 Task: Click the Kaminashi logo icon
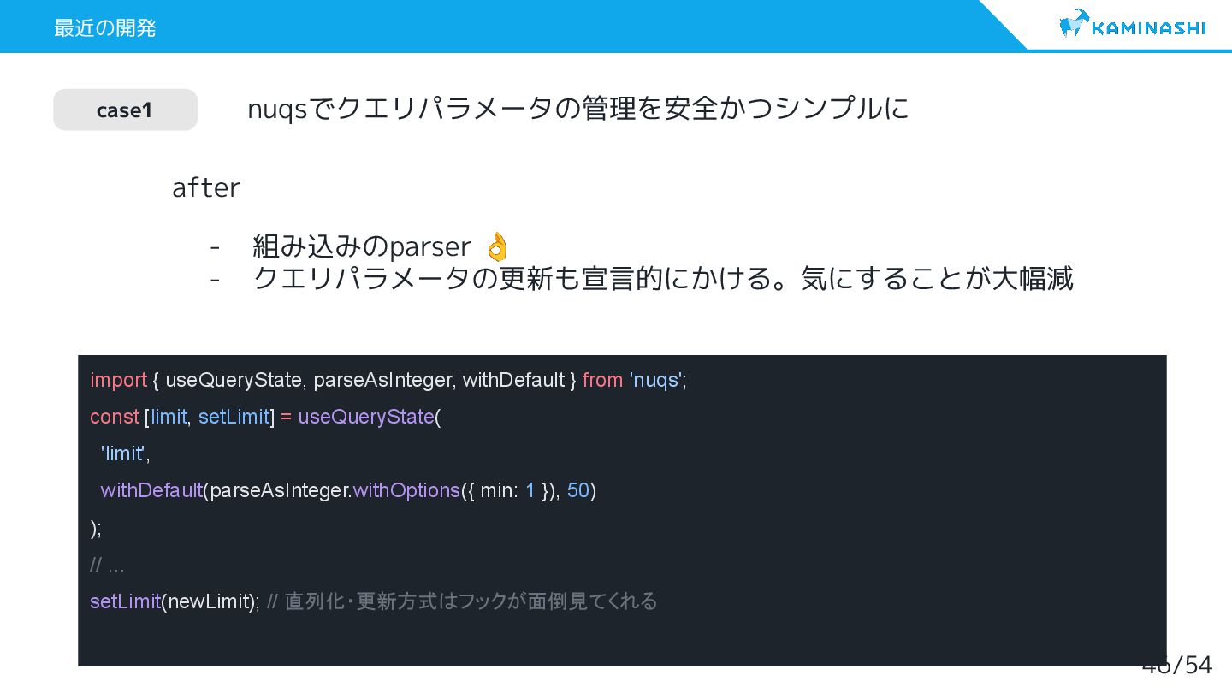(x=1074, y=24)
